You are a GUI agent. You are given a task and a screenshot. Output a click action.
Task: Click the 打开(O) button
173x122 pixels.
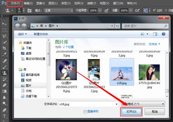tap(131, 112)
